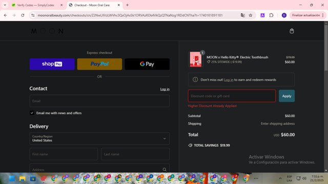Pay with PayPal button
The image size is (328, 184).
[x=99, y=64]
